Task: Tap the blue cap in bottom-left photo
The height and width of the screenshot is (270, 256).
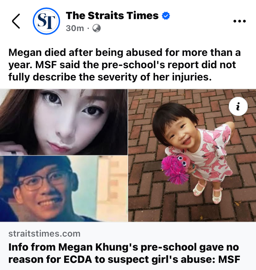Action: click(x=39, y=165)
